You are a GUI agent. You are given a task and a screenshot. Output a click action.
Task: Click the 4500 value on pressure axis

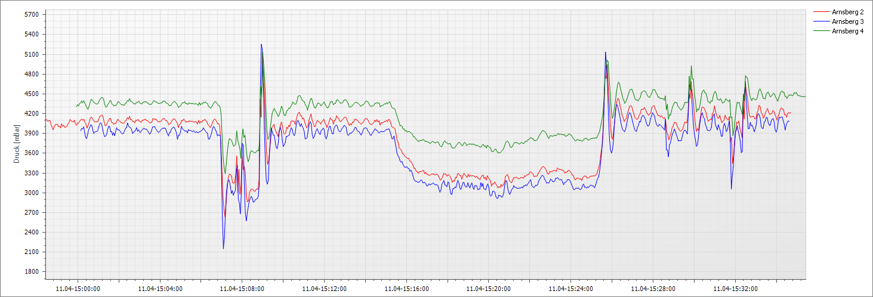click(x=30, y=94)
